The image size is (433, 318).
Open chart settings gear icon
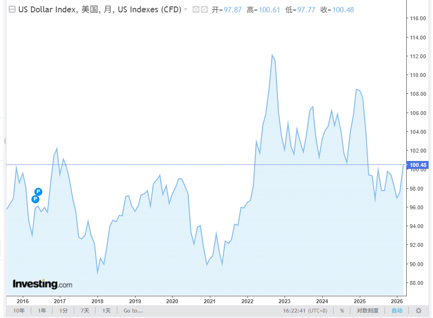click(418, 311)
